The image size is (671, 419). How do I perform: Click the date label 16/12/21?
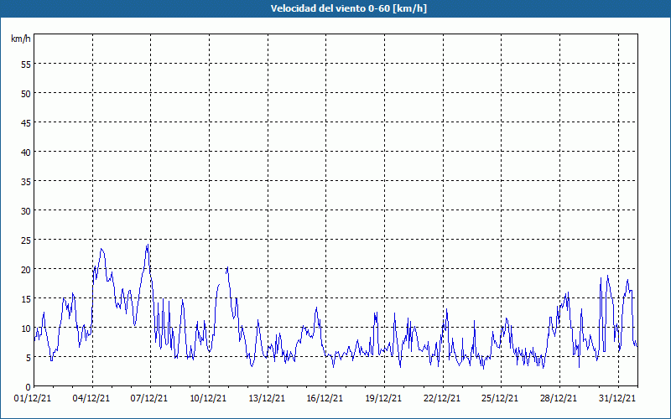(x=325, y=399)
